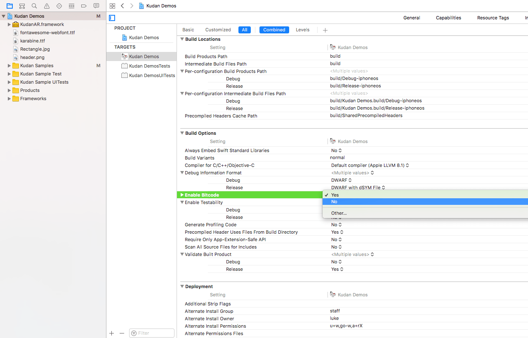Collapse the Build Locations section

coord(182,39)
